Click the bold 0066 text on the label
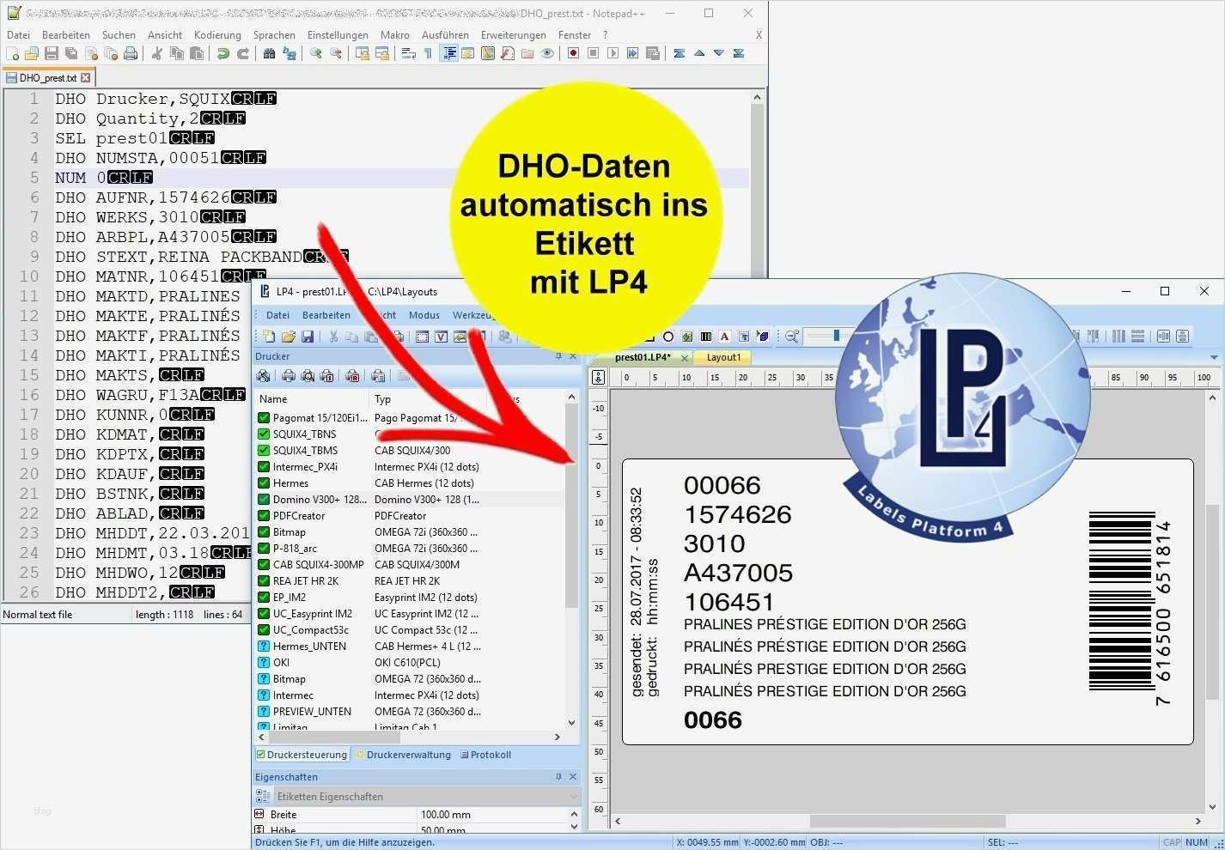 (x=713, y=719)
